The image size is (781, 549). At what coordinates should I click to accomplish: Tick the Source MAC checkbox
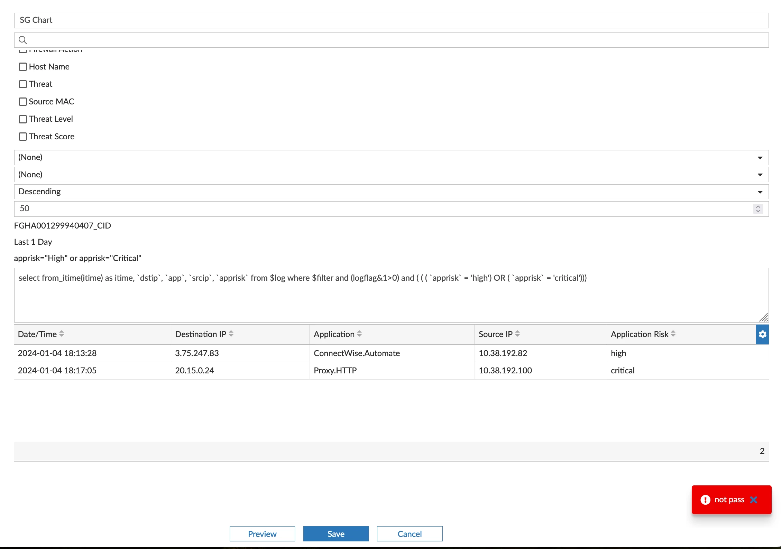pos(23,102)
